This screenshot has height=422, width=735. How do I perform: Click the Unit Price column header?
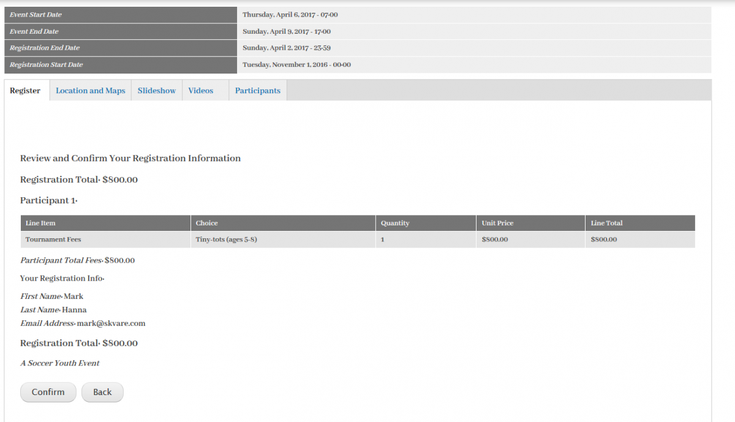pyautogui.click(x=496, y=223)
